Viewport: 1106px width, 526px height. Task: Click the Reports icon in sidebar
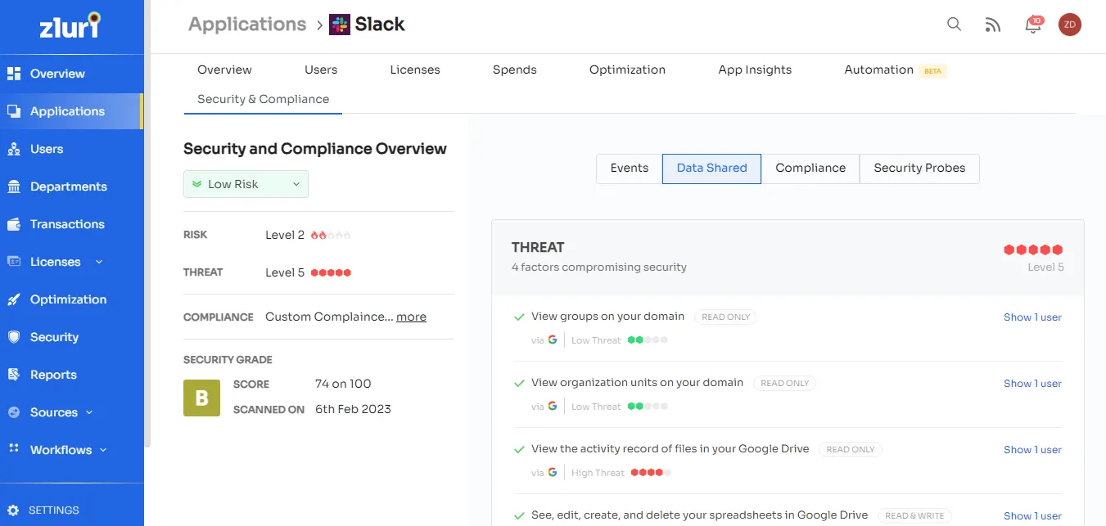[14, 375]
